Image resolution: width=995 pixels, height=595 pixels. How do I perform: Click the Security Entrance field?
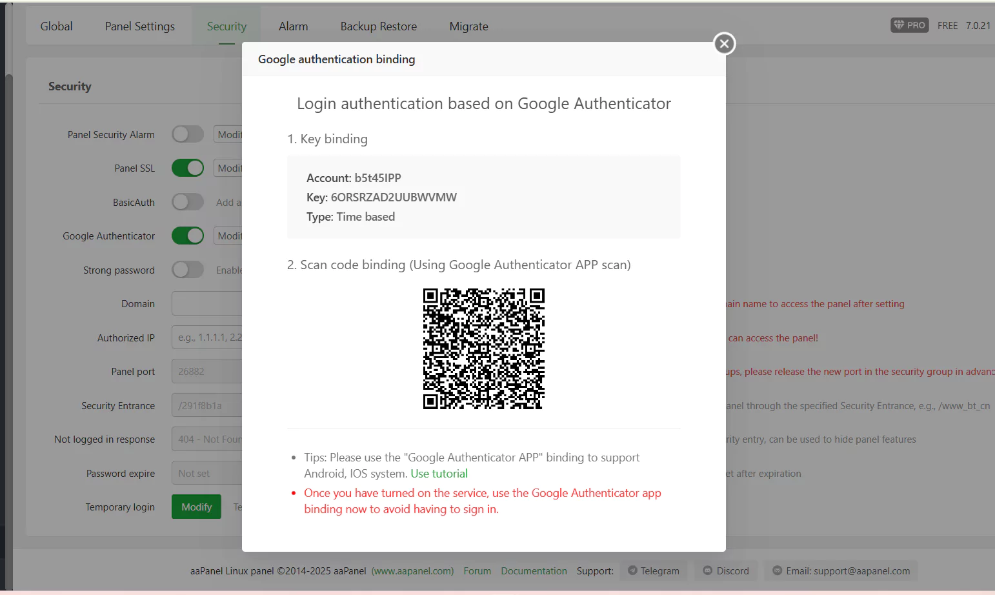[x=207, y=405]
